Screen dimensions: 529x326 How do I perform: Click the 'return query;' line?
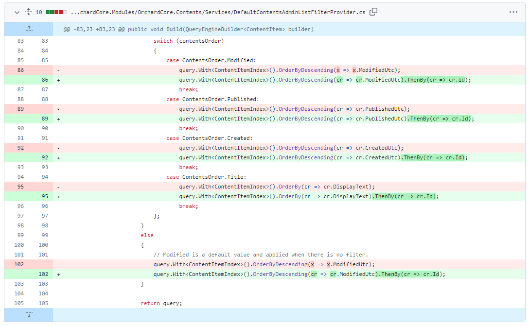click(161, 304)
